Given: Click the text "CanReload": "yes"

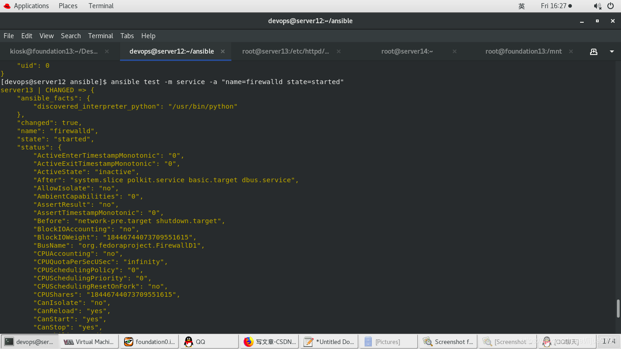Looking at the screenshot, I should tap(72, 311).
